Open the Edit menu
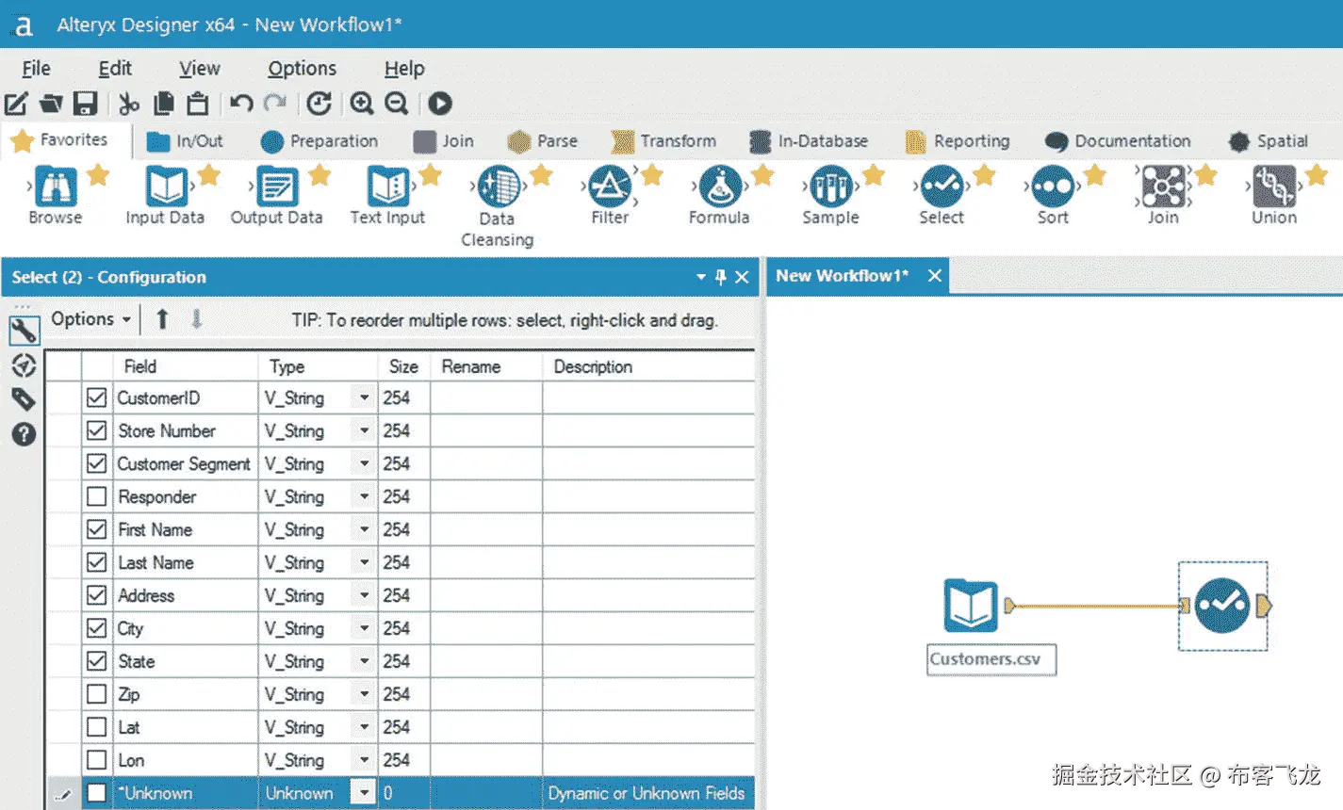The height and width of the screenshot is (810, 1343). (x=115, y=69)
